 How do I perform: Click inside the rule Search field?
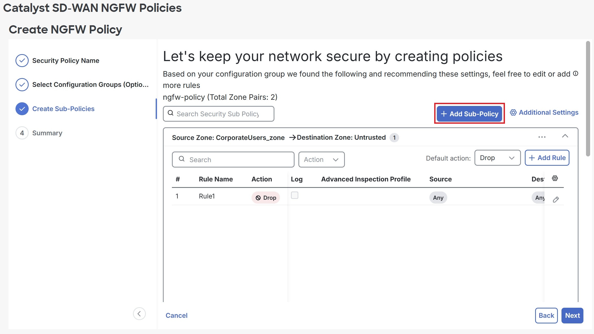pyautogui.click(x=233, y=159)
